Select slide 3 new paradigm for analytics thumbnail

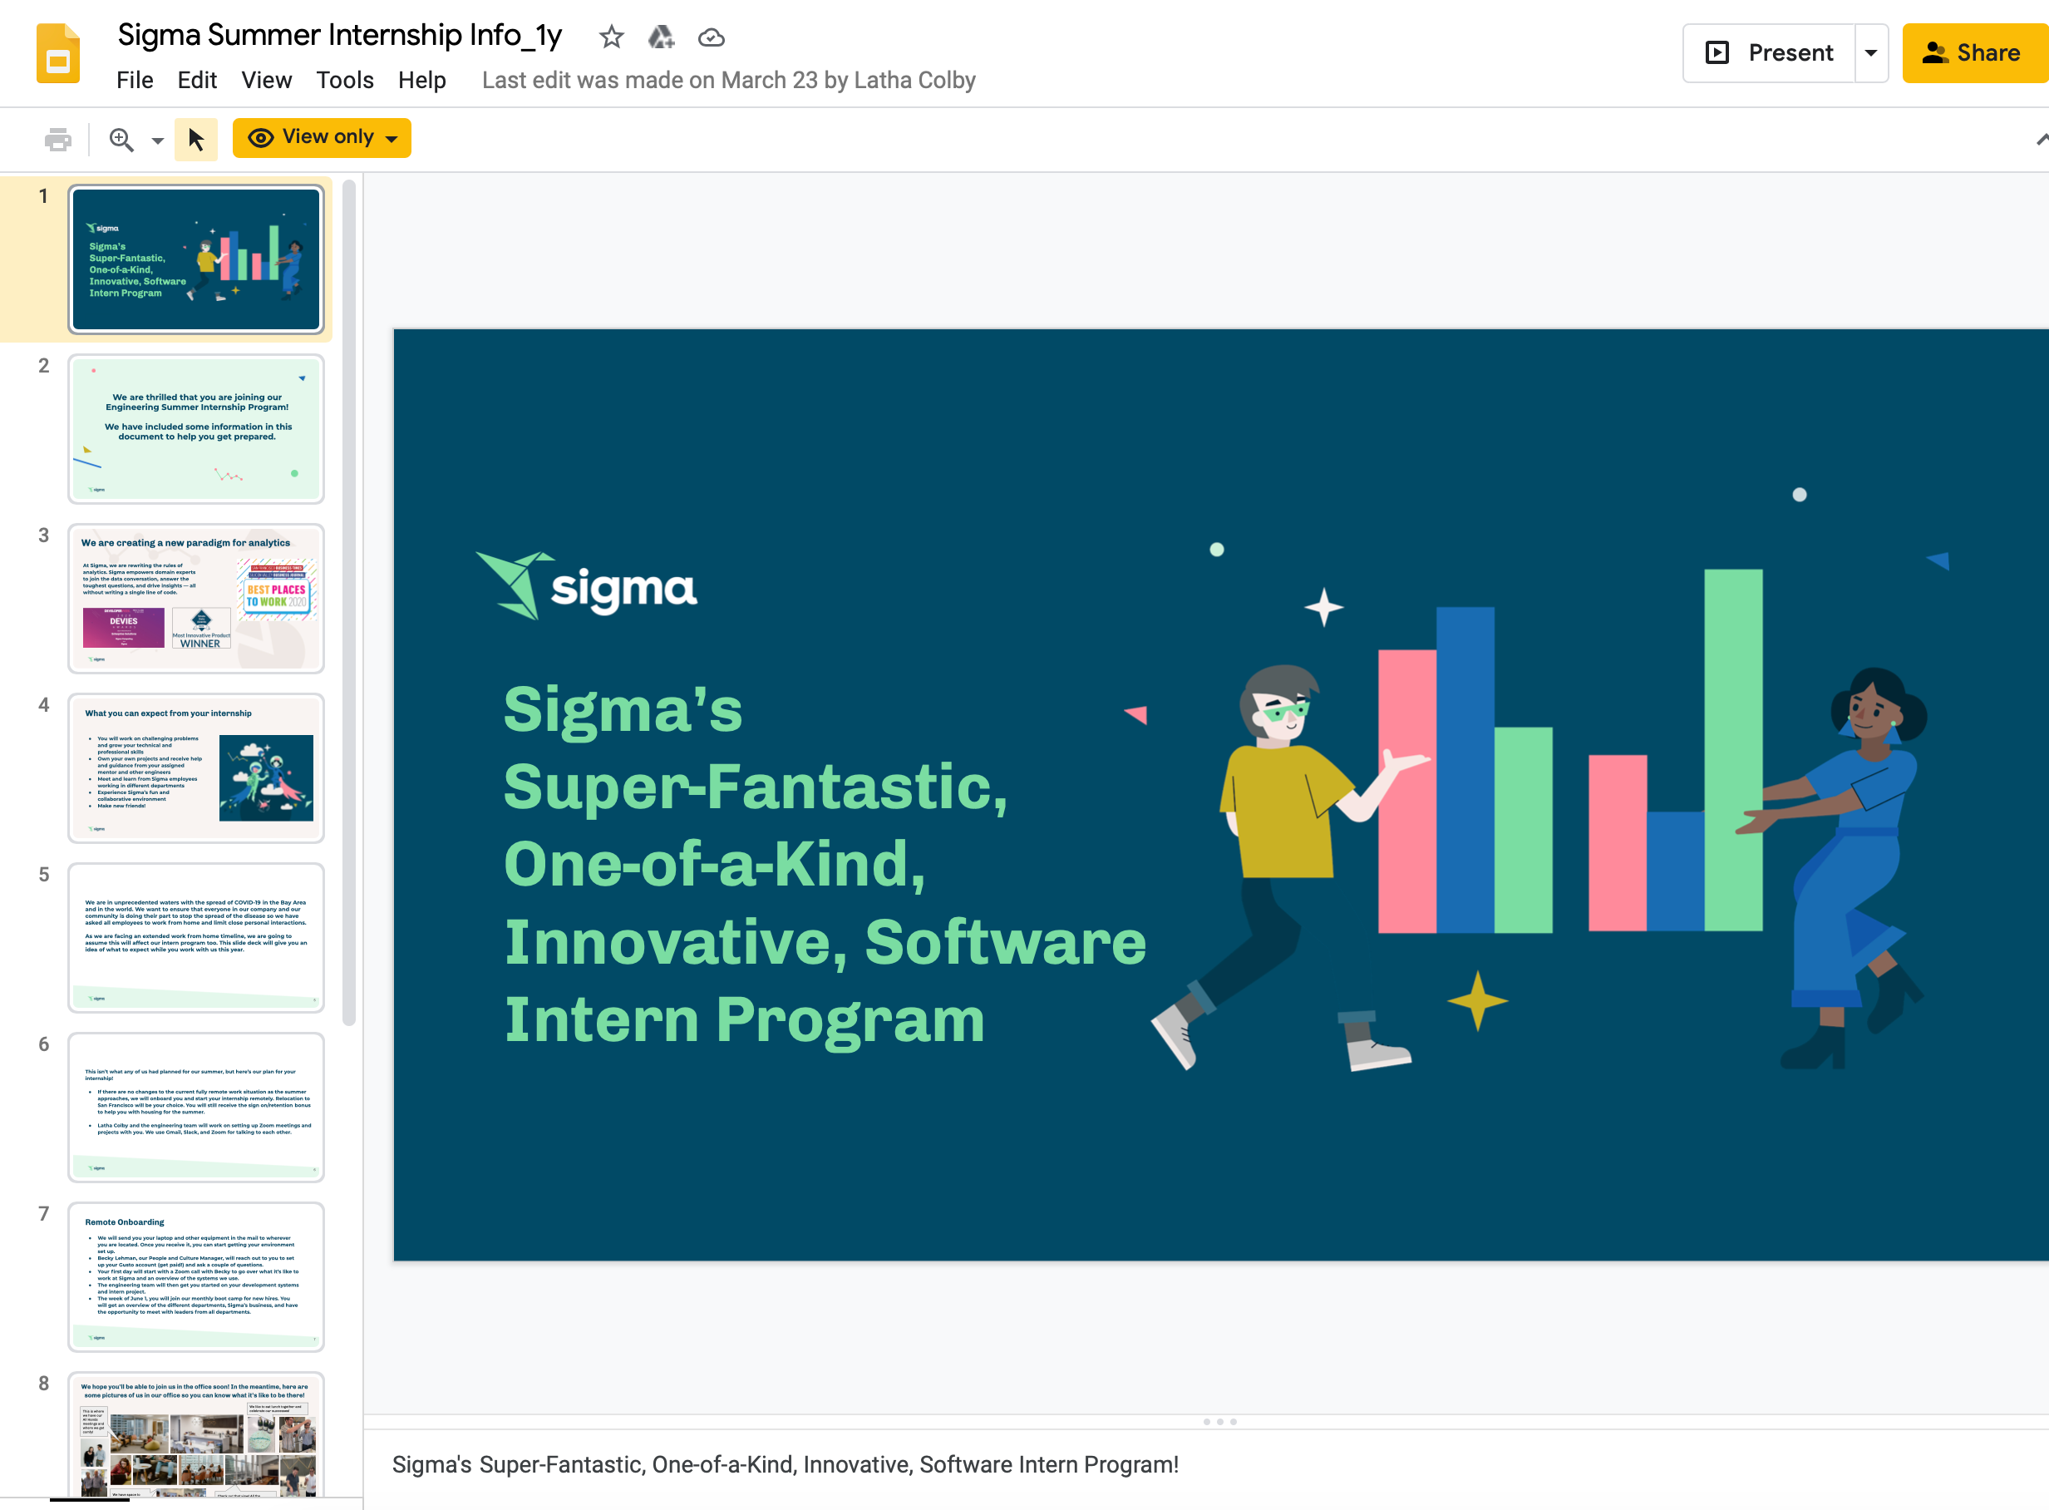point(196,599)
